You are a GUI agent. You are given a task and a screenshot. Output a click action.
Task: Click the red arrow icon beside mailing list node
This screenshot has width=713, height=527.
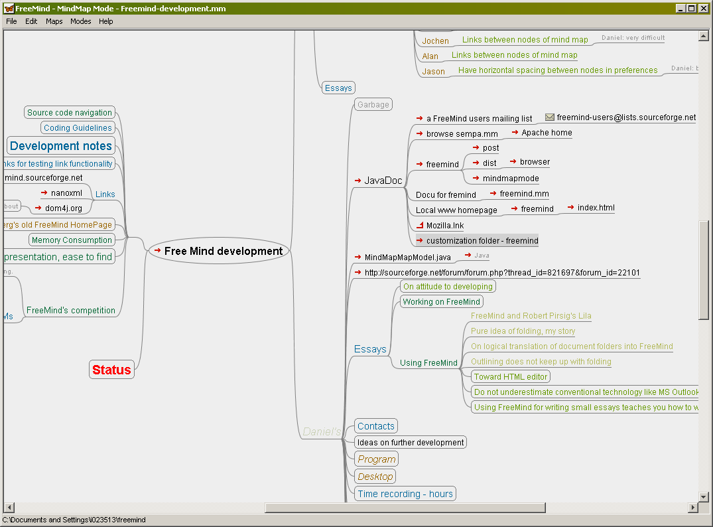(x=420, y=118)
